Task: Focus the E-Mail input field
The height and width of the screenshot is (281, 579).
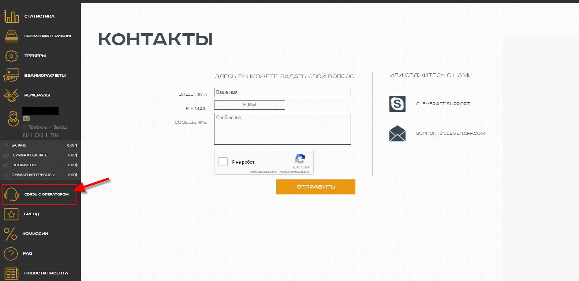Action: [249, 105]
